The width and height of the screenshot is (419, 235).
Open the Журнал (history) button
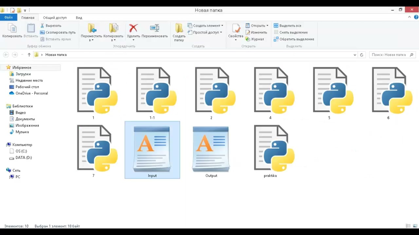pos(255,39)
